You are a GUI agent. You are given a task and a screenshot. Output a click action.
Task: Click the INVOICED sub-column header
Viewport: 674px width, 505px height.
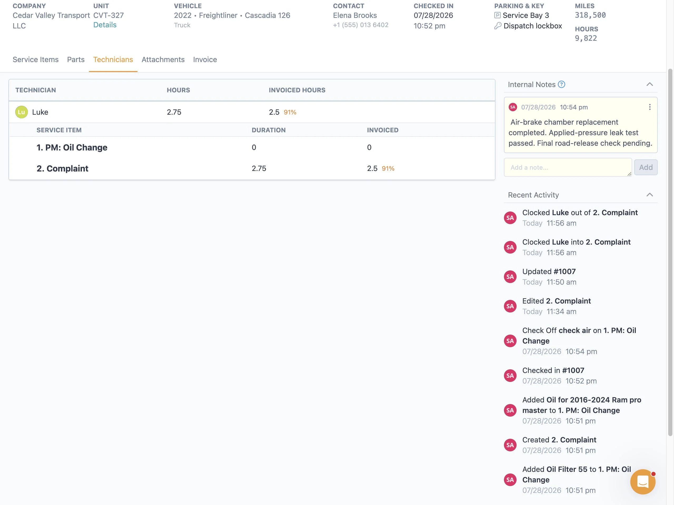(x=382, y=130)
